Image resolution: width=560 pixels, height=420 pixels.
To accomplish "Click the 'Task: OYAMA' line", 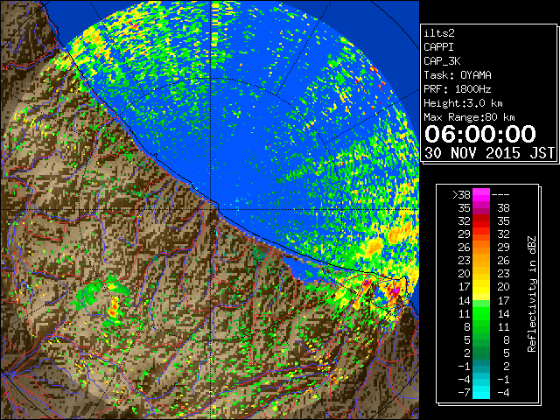I will pos(458,75).
